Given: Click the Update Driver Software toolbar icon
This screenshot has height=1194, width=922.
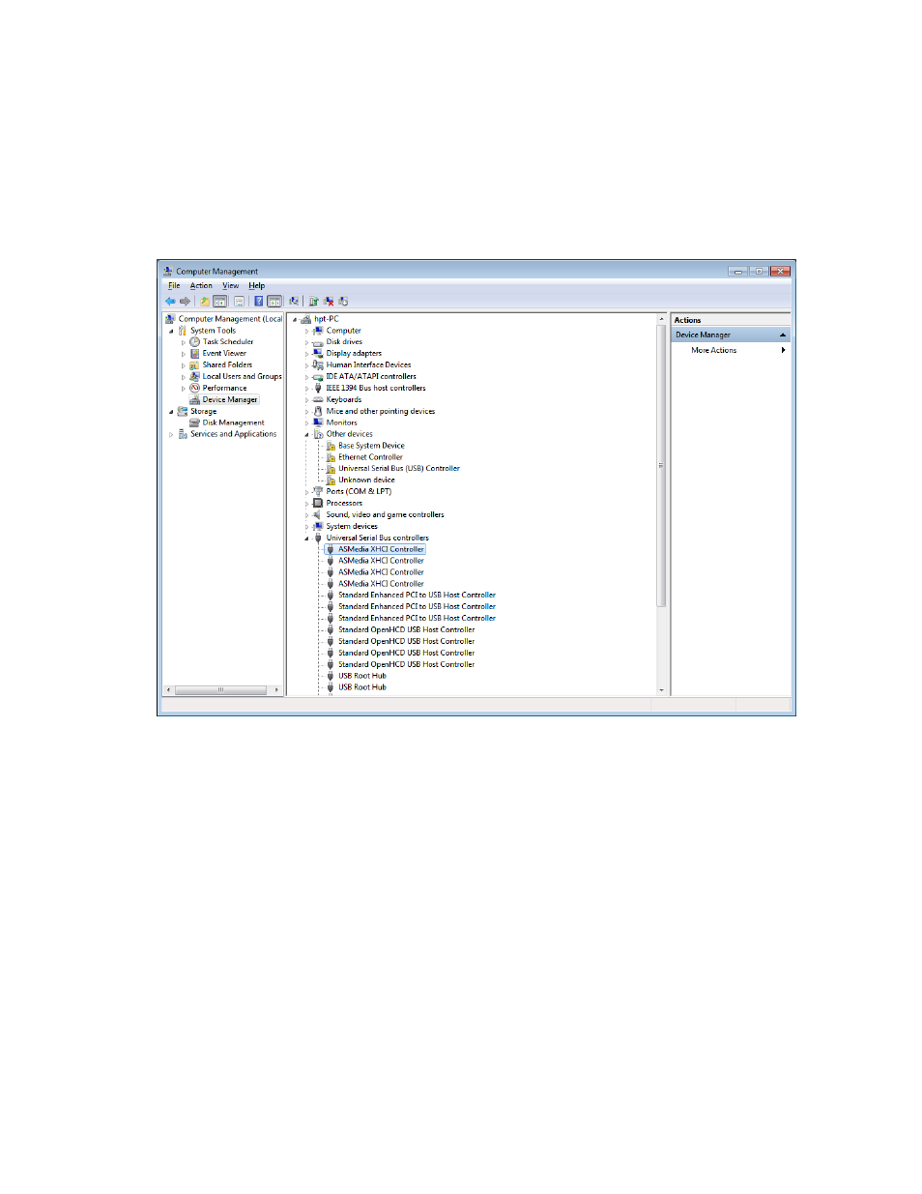Looking at the screenshot, I should coord(313,301).
